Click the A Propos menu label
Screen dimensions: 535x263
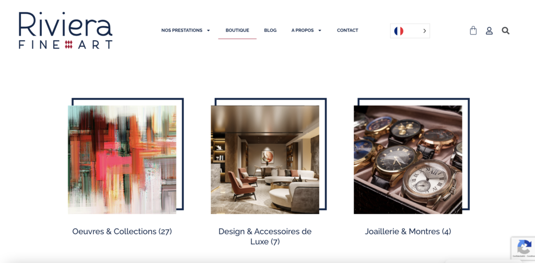click(x=303, y=30)
